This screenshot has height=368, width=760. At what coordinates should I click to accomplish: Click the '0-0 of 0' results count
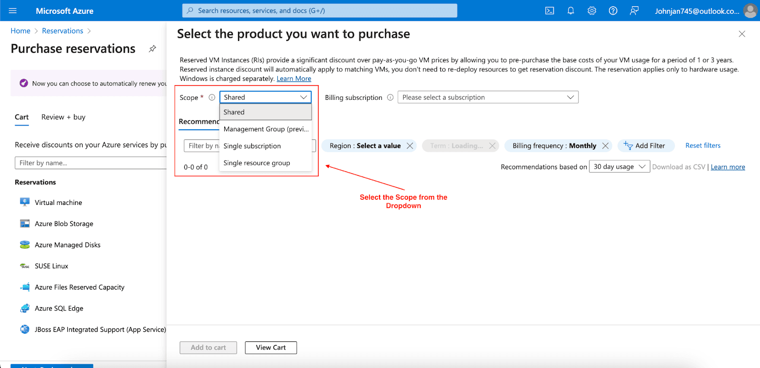[196, 167]
